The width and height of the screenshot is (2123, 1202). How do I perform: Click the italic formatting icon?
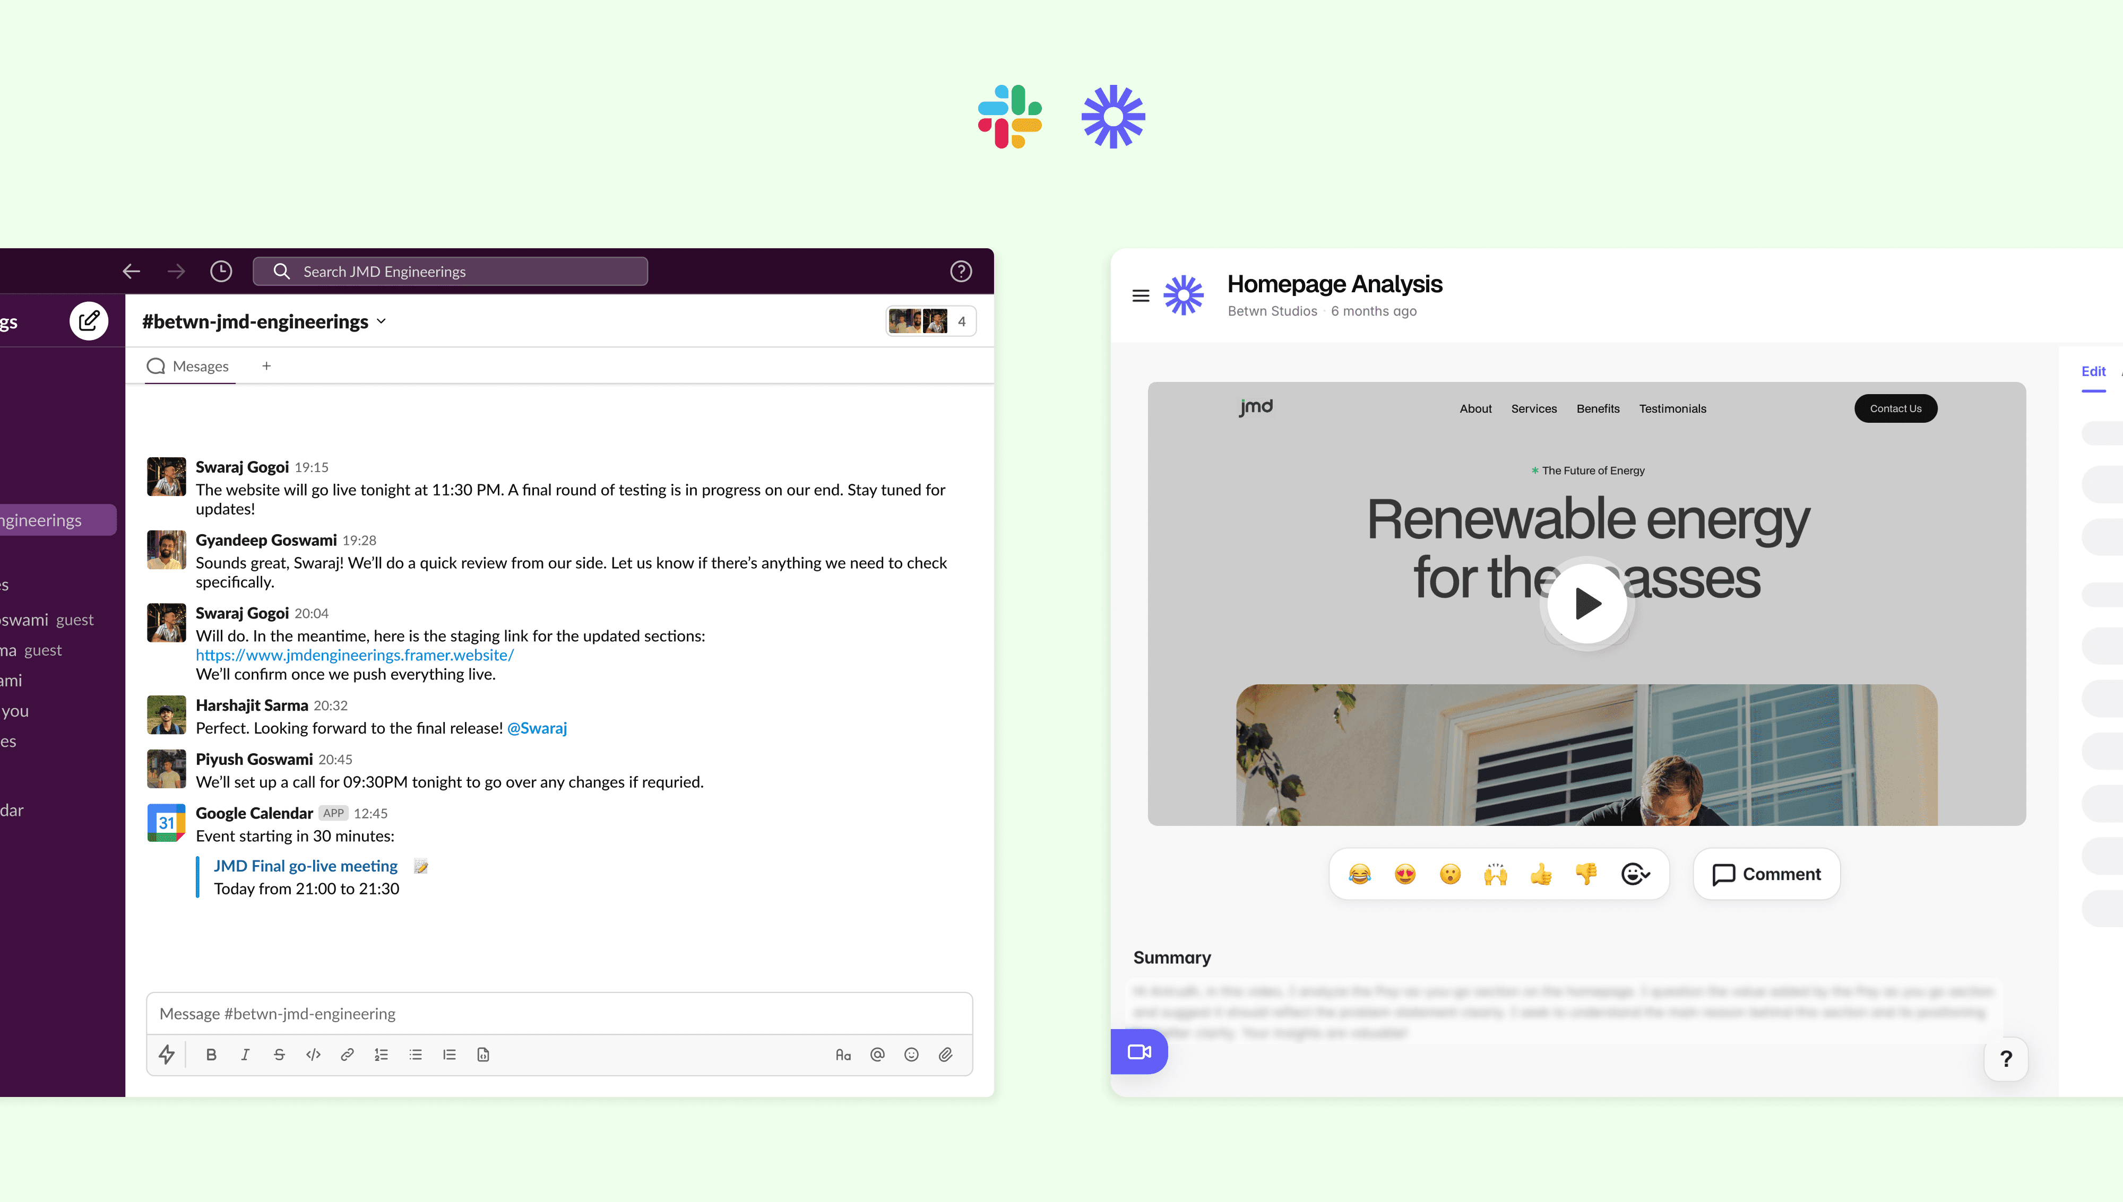[245, 1054]
